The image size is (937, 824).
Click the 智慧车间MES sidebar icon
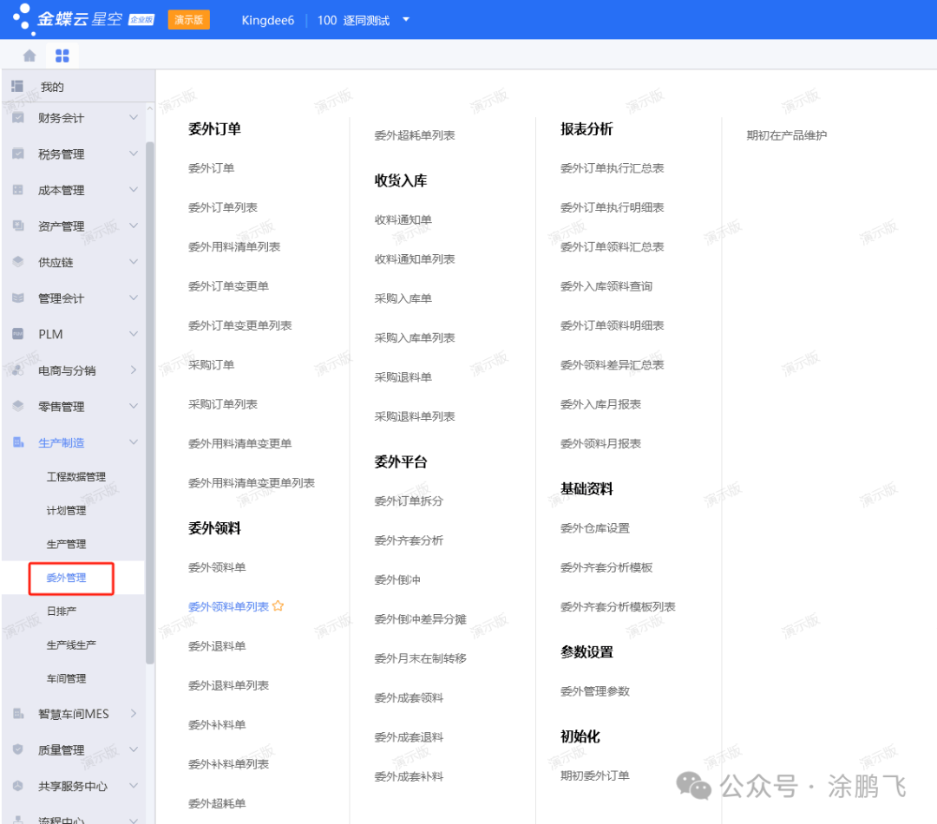pos(18,714)
